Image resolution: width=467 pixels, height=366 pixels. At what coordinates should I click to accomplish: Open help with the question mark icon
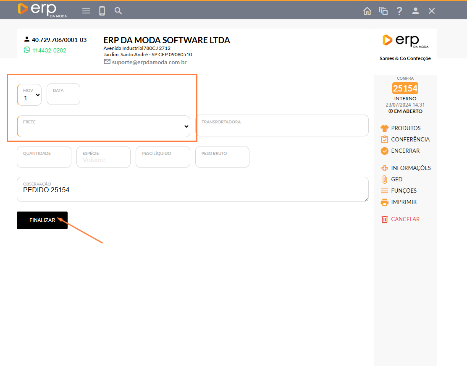[399, 11]
